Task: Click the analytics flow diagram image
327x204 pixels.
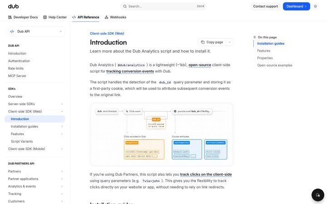Action: [x=162, y=135]
